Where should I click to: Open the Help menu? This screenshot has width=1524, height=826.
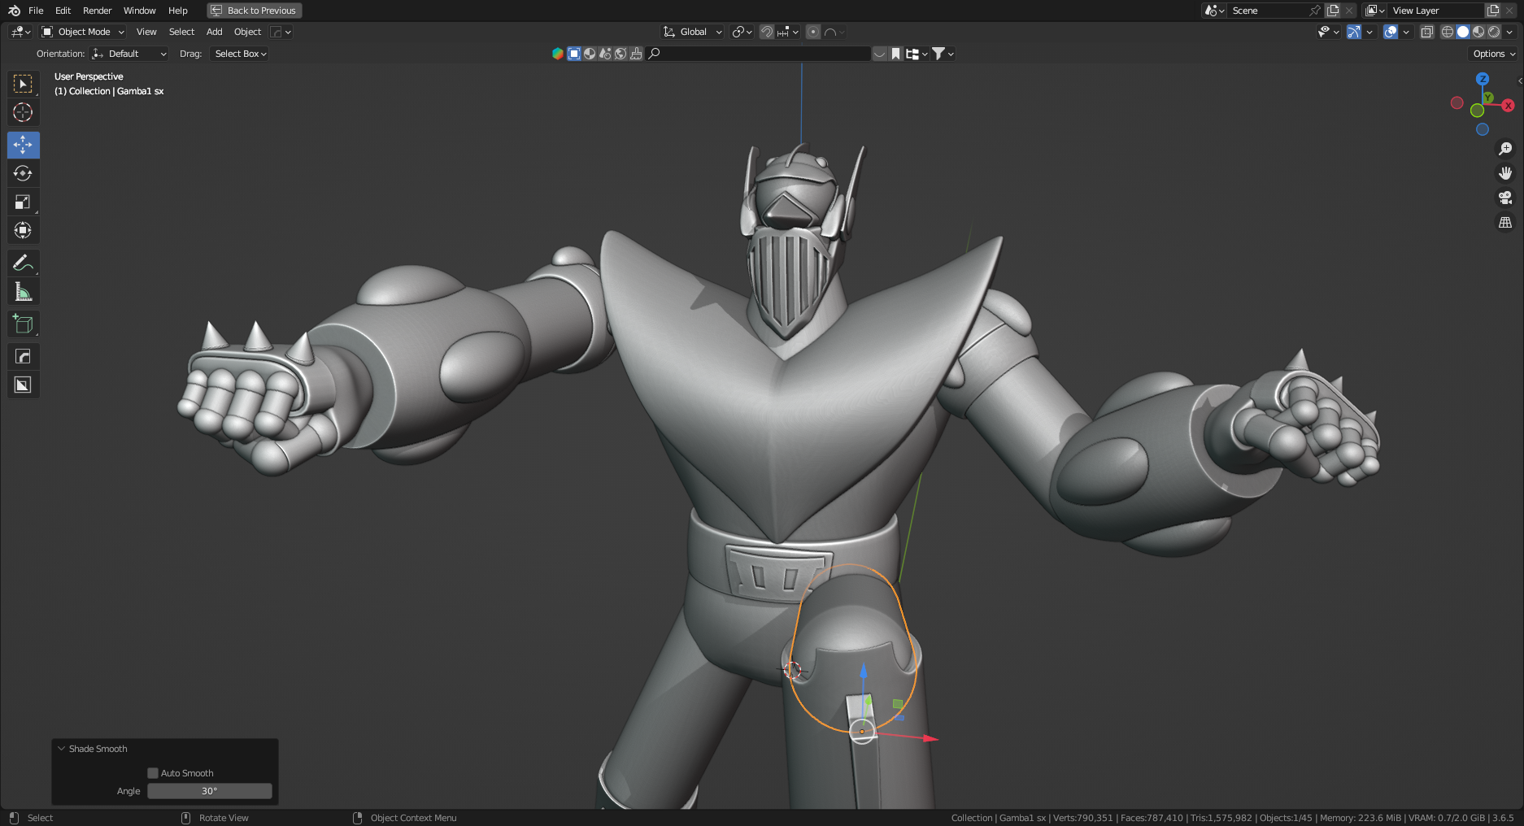coord(178,11)
